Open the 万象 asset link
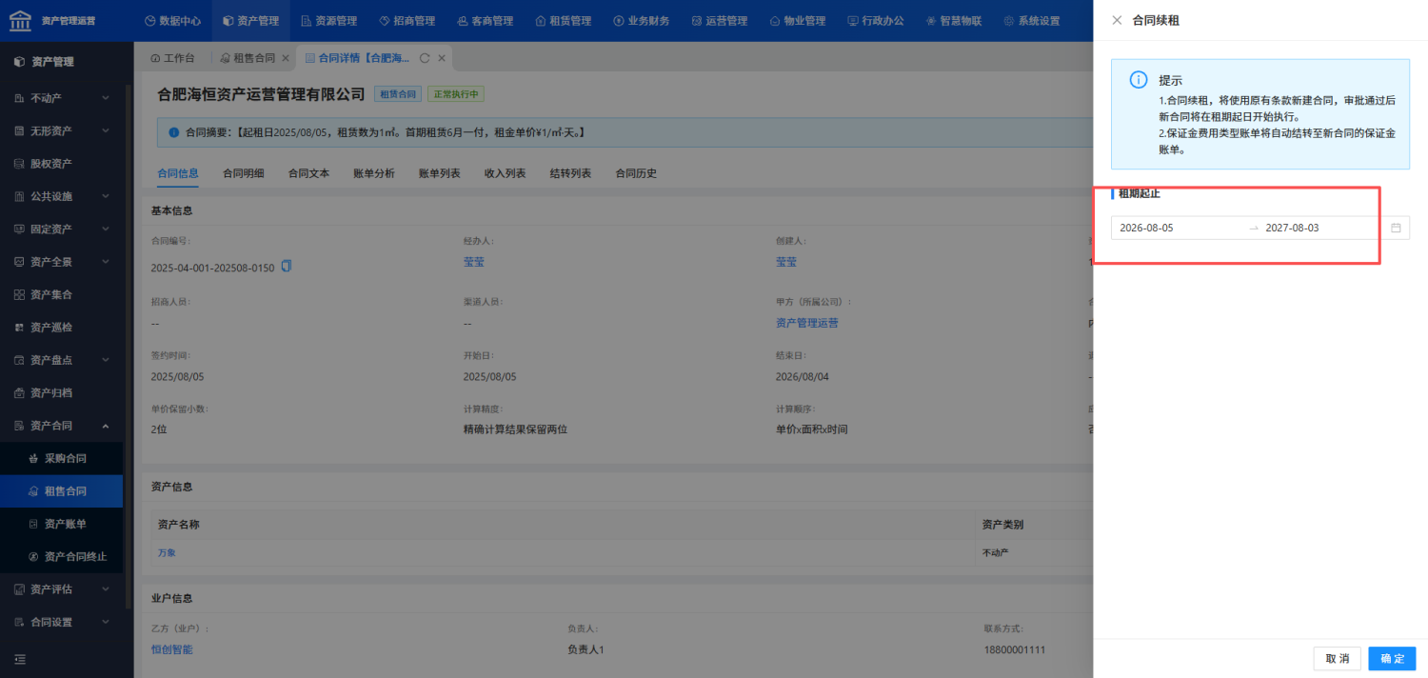This screenshot has width=1428, height=678. pos(168,552)
